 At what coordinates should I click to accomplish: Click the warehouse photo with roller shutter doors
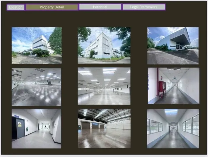click(x=104, y=128)
